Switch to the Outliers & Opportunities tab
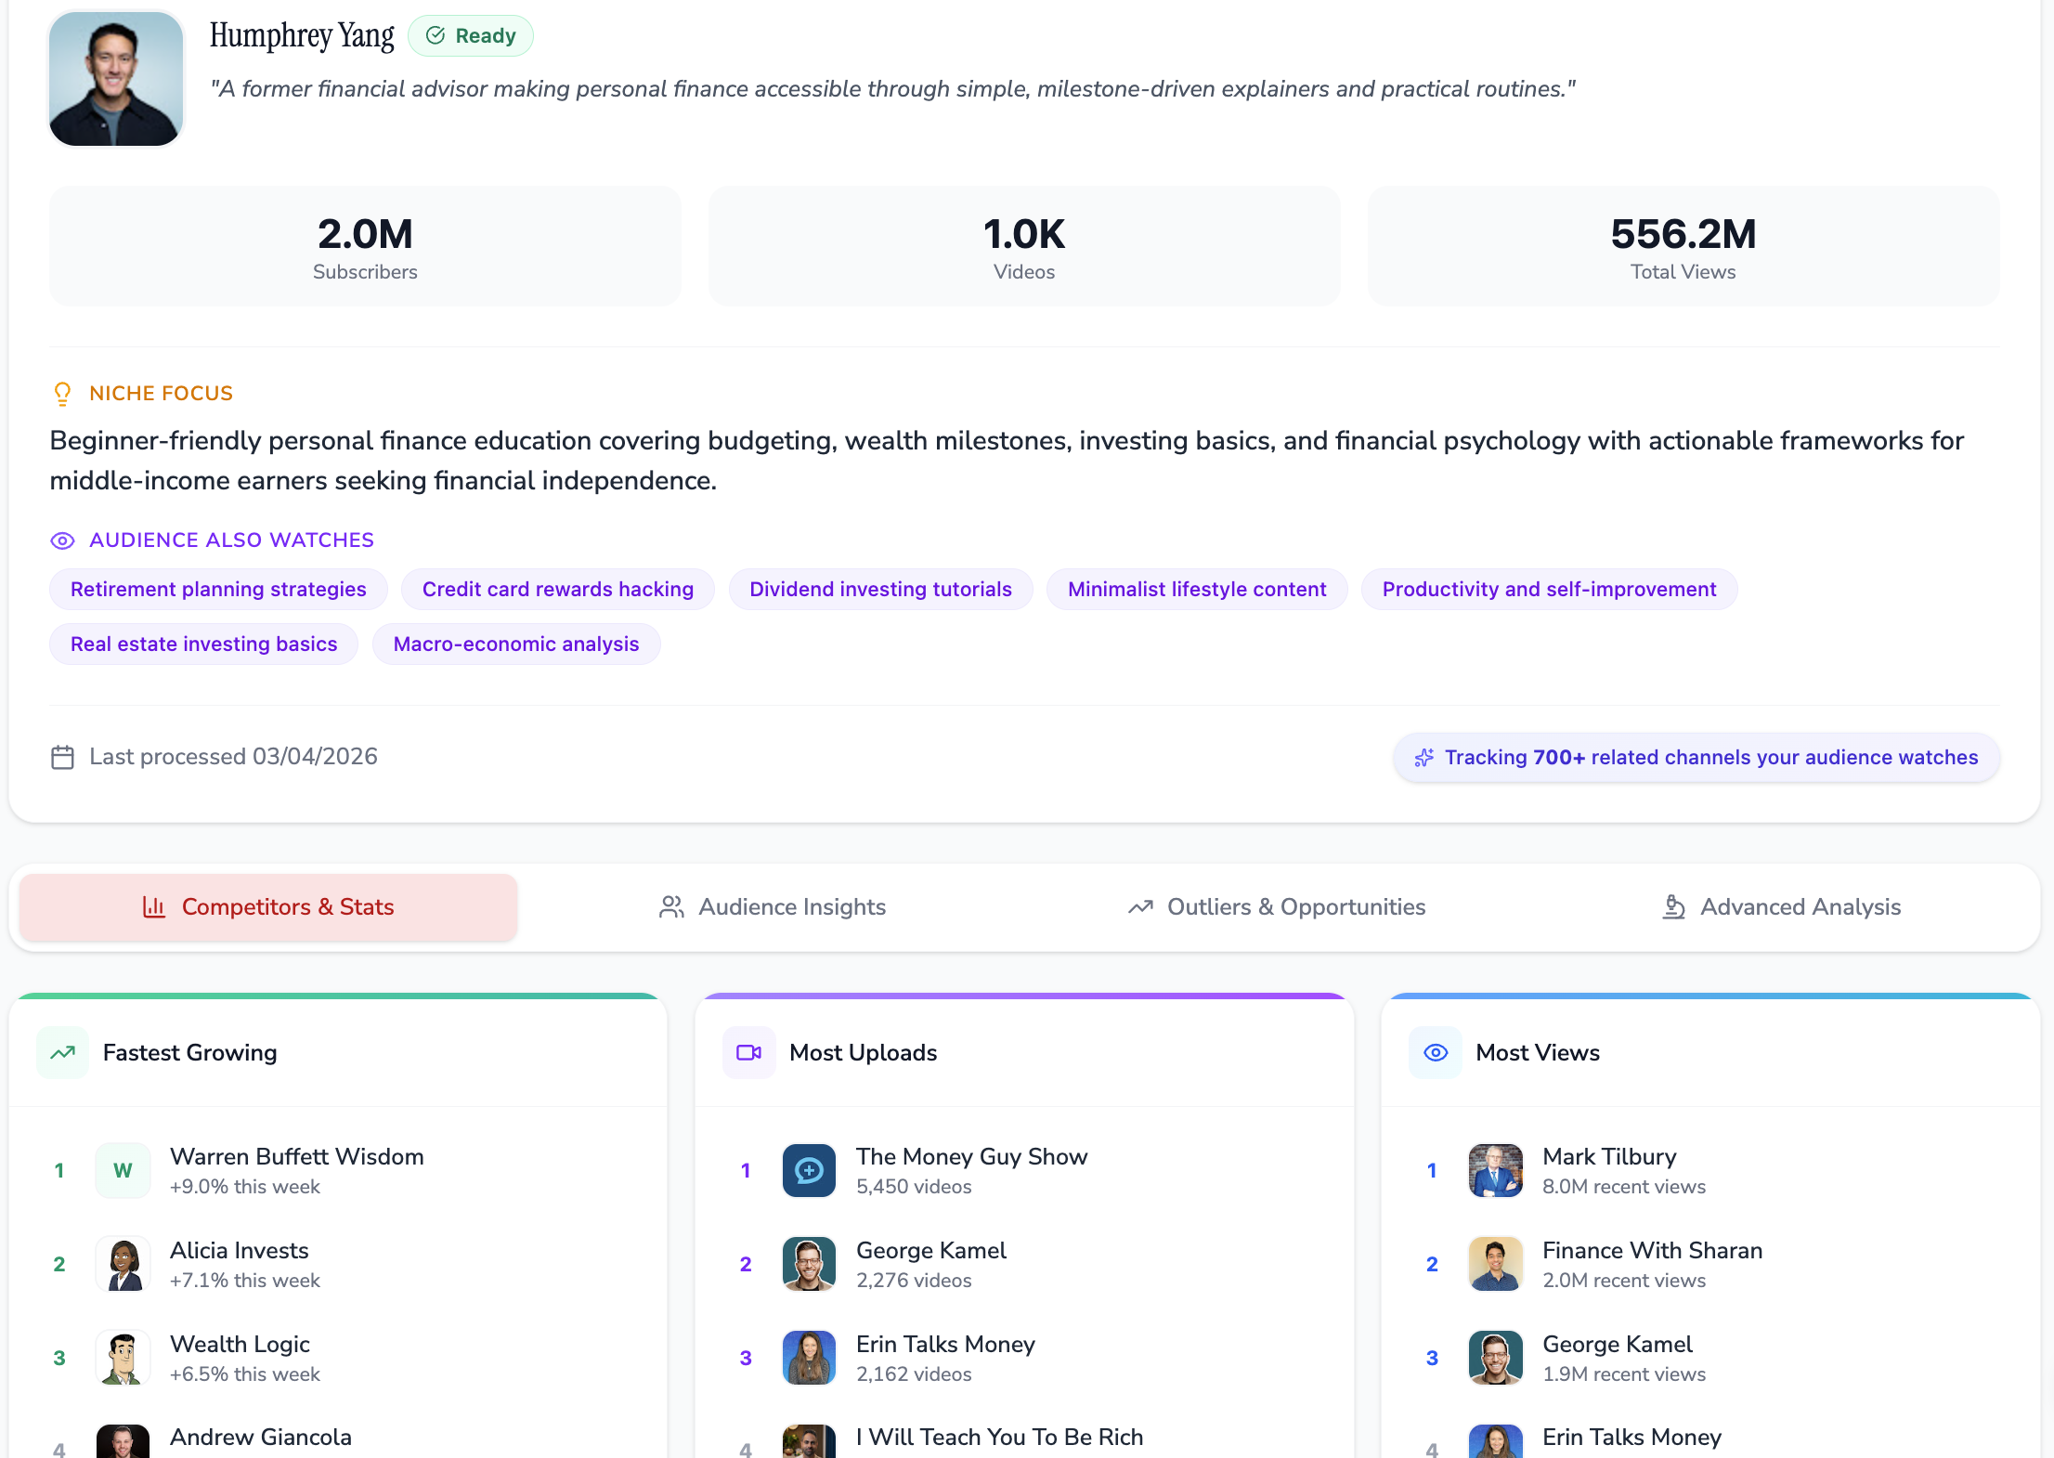 1277,907
